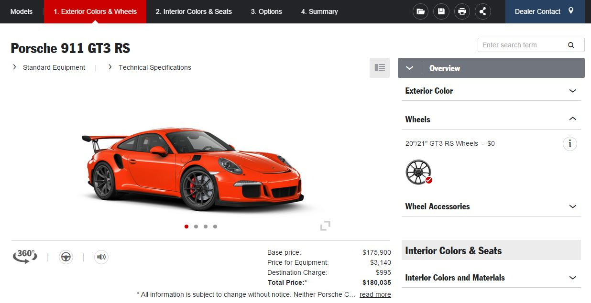Click the orange Porsche car image
Viewport: 591px width, 303px height.
(x=193, y=169)
